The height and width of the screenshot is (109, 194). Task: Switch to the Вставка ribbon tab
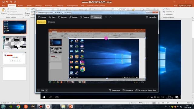tap(21, 6)
